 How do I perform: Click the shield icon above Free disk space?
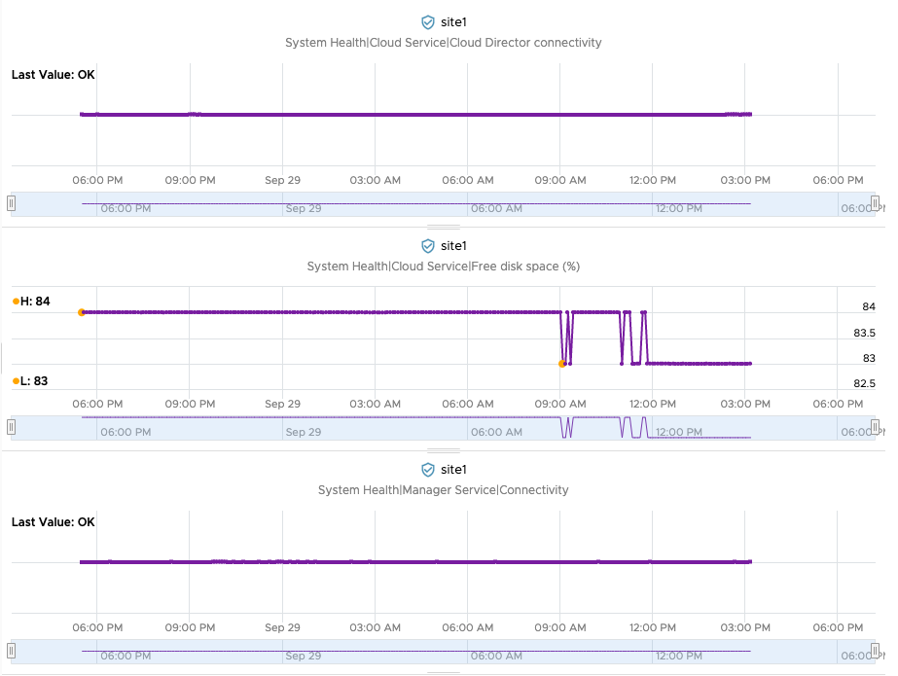tap(427, 246)
